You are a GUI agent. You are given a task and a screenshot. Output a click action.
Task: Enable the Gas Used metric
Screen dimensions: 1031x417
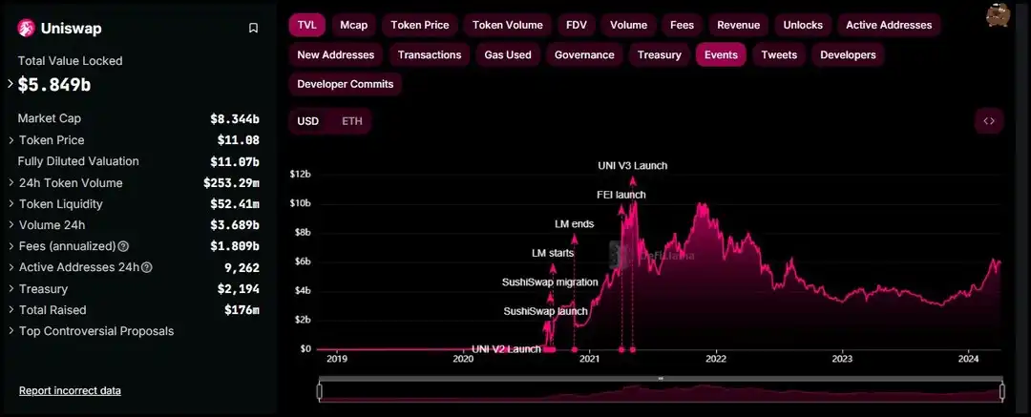(508, 54)
